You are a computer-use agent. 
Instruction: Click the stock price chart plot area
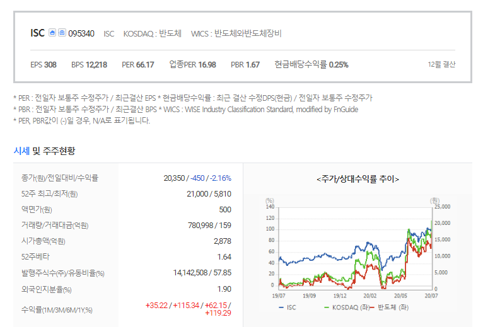tap(355, 248)
